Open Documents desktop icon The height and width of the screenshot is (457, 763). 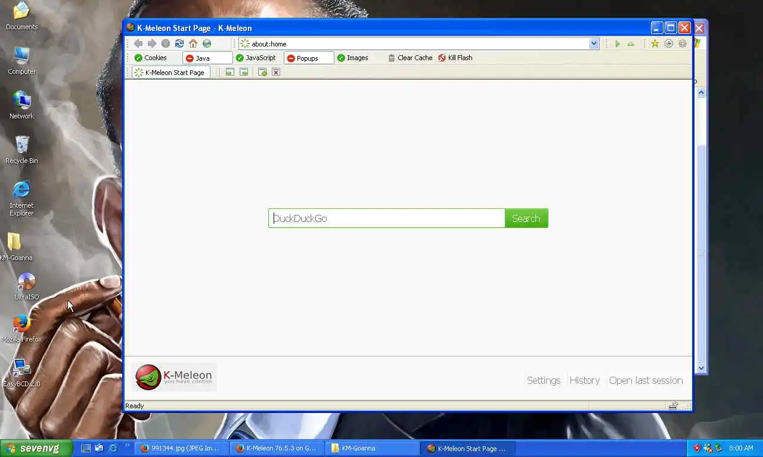click(21, 16)
